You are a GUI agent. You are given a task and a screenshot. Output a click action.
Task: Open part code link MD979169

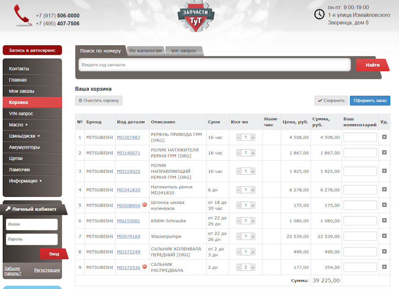128,236
